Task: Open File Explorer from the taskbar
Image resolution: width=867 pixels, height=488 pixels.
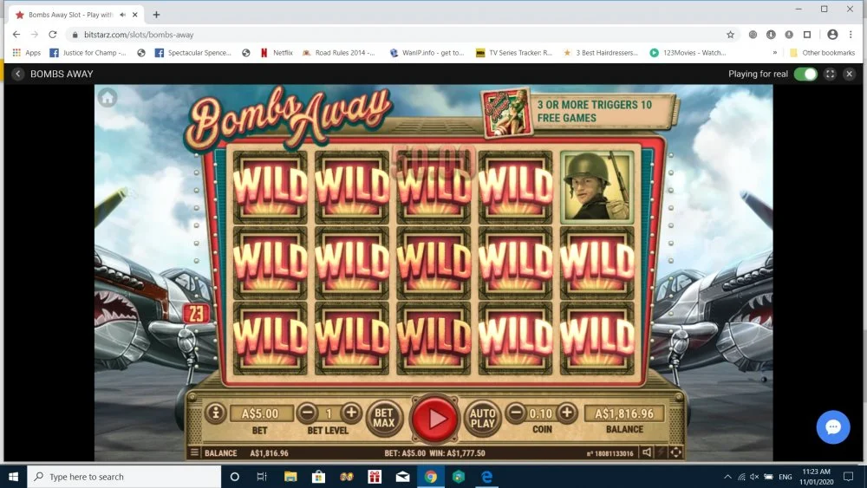Action: tap(290, 477)
